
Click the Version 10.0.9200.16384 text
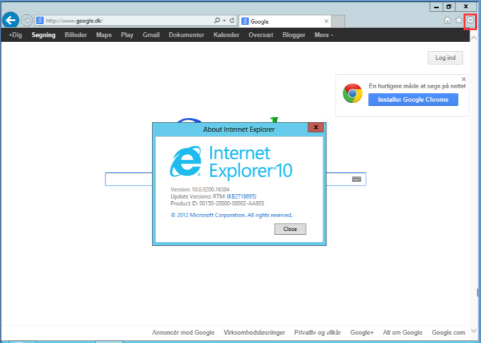[x=200, y=190]
